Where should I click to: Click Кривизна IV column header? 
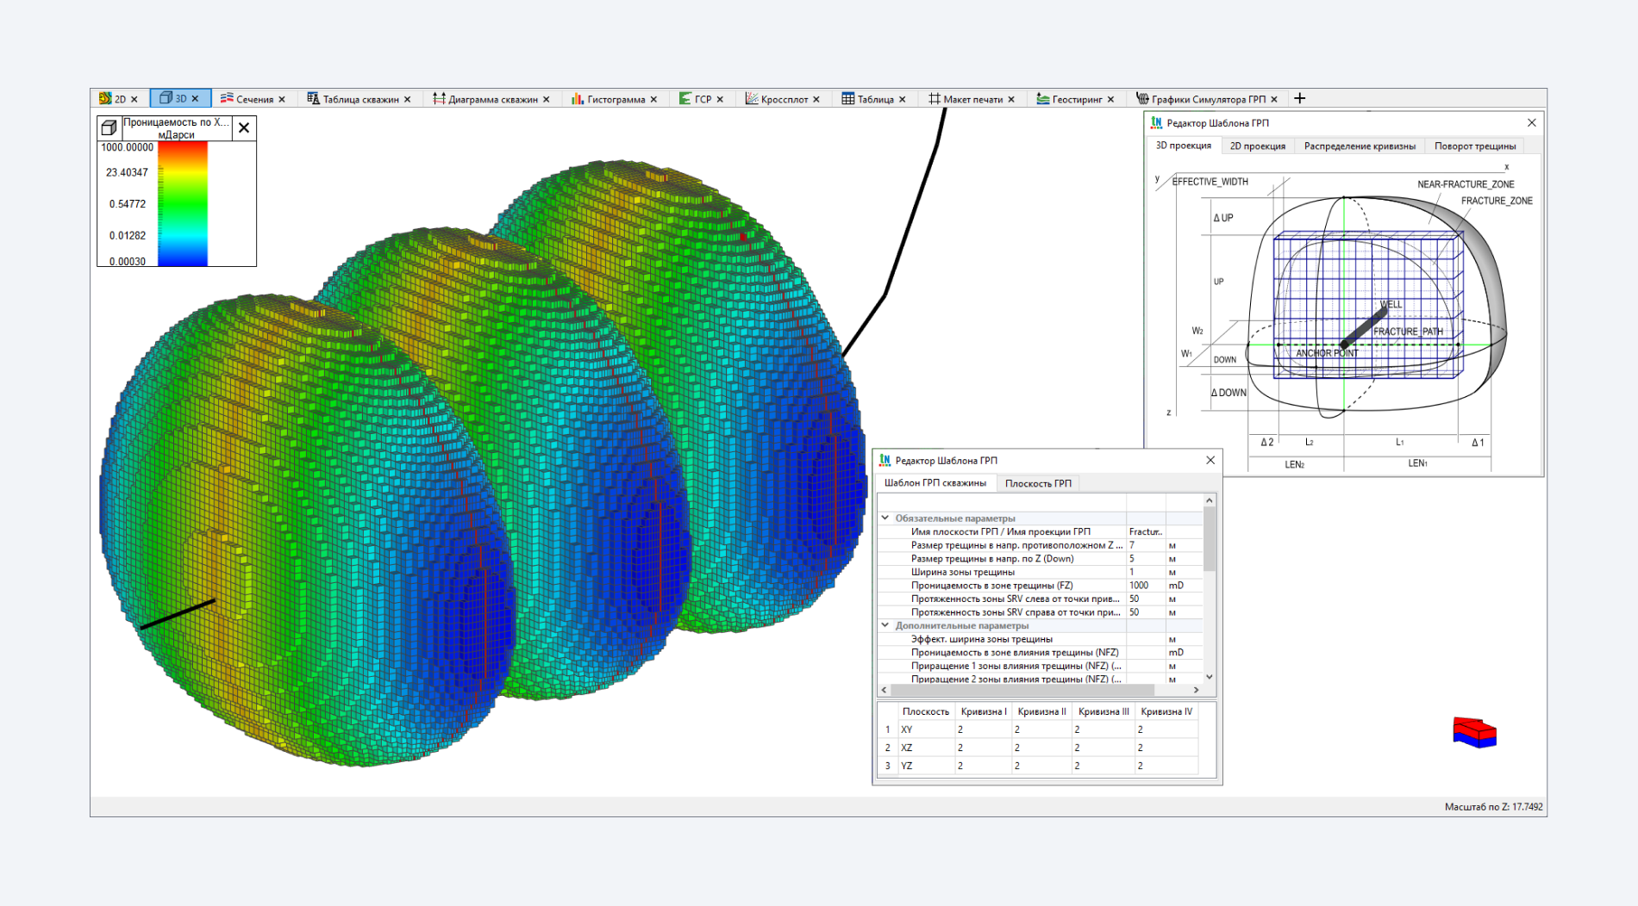[1166, 711]
